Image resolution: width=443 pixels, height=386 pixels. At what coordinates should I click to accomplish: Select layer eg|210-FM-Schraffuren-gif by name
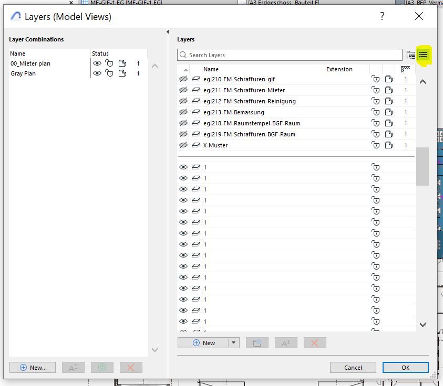(x=239, y=79)
